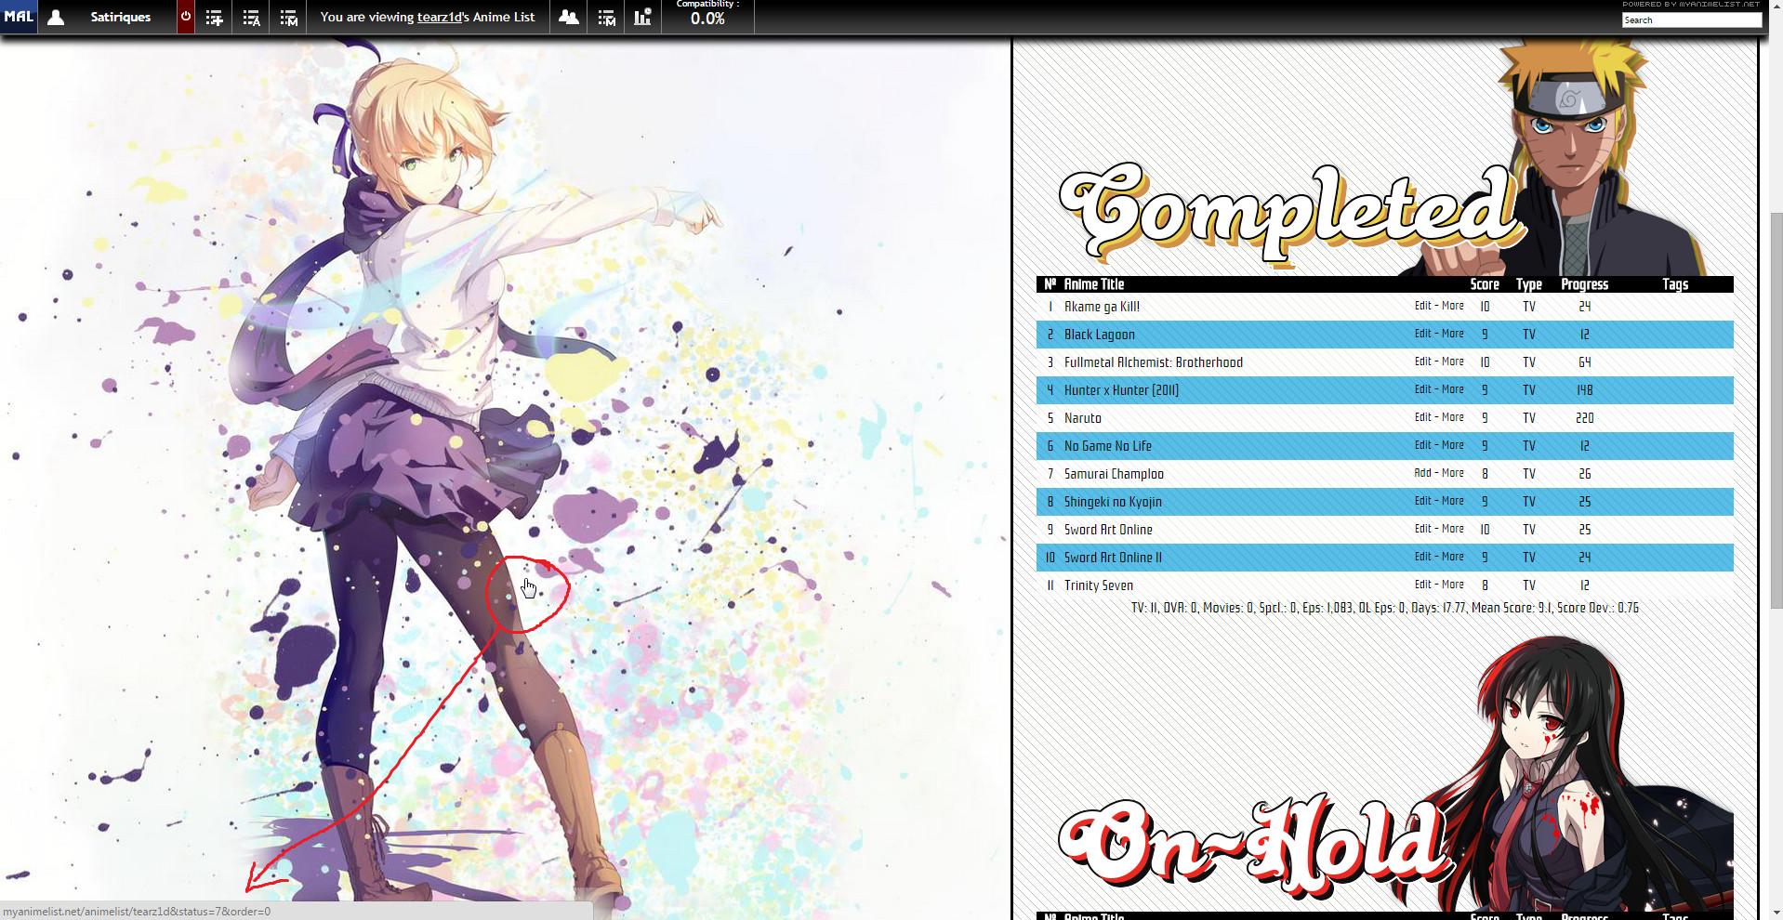Open the bar chart statistics icon
Viewport: 1783px width, 920px height.
pyautogui.click(x=643, y=17)
